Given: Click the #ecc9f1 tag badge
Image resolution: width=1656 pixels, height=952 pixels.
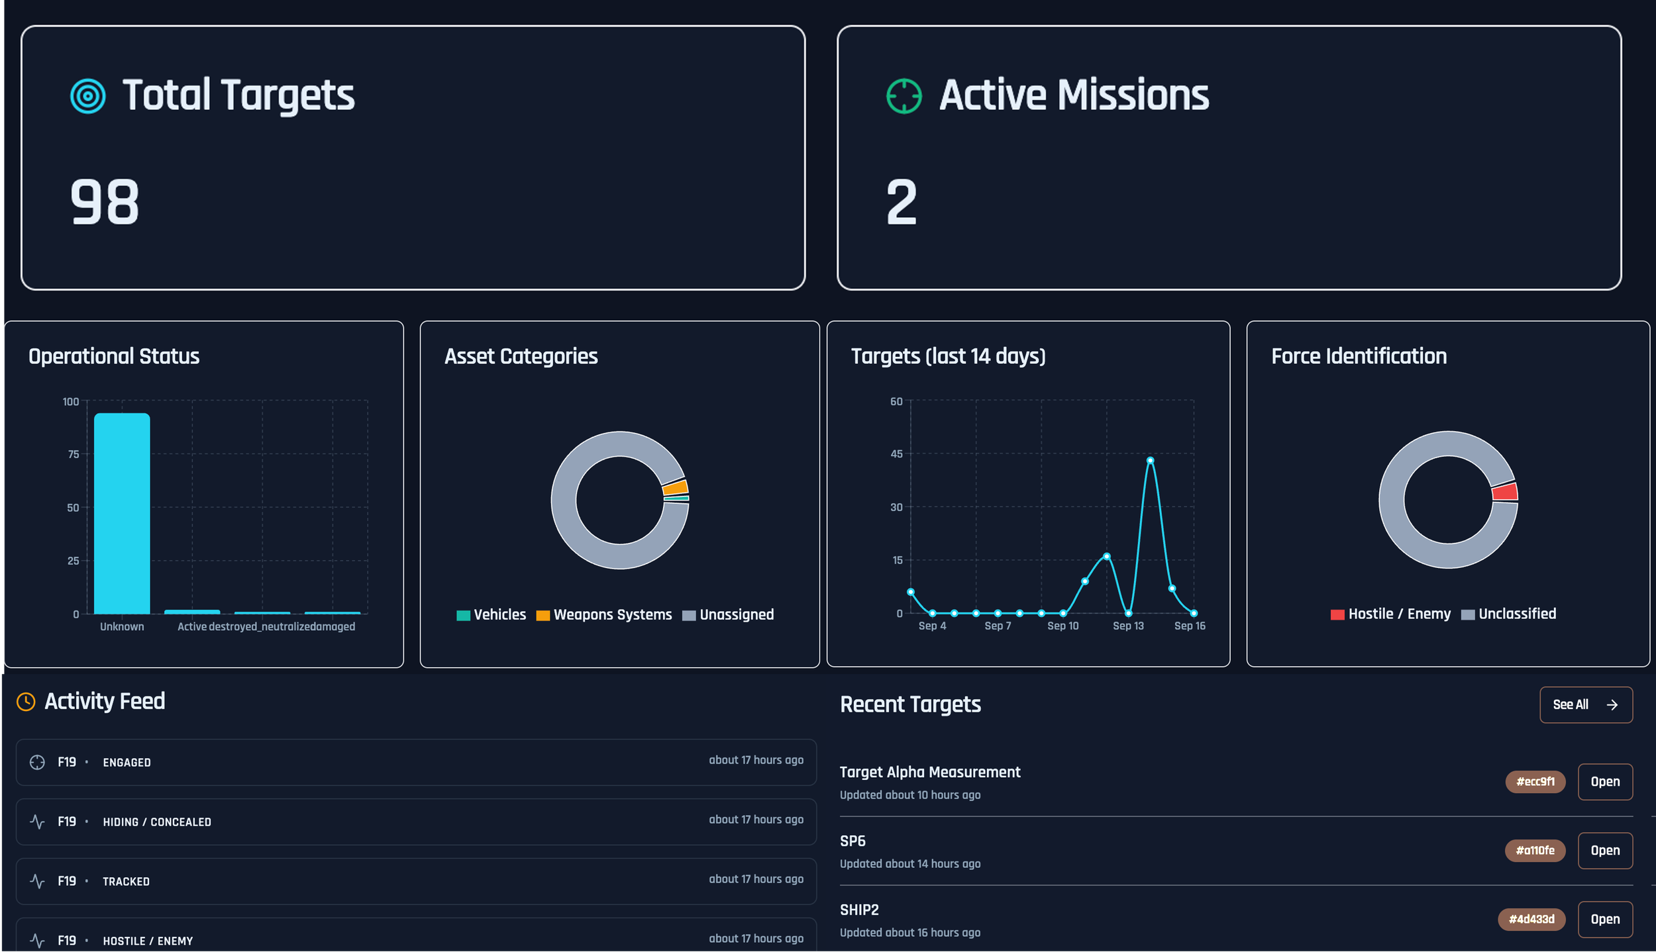Looking at the screenshot, I should 1535,782.
